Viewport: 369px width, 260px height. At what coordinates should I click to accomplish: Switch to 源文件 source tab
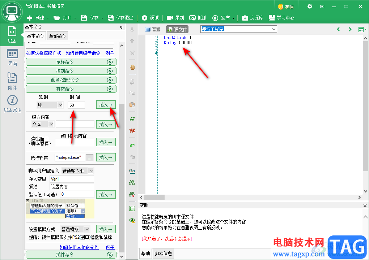point(177,29)
